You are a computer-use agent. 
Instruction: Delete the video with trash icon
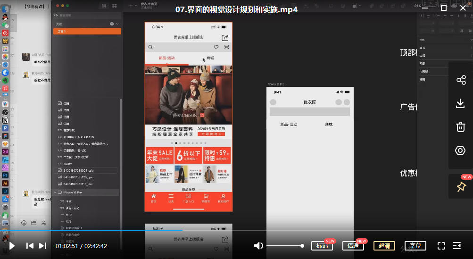461,127
